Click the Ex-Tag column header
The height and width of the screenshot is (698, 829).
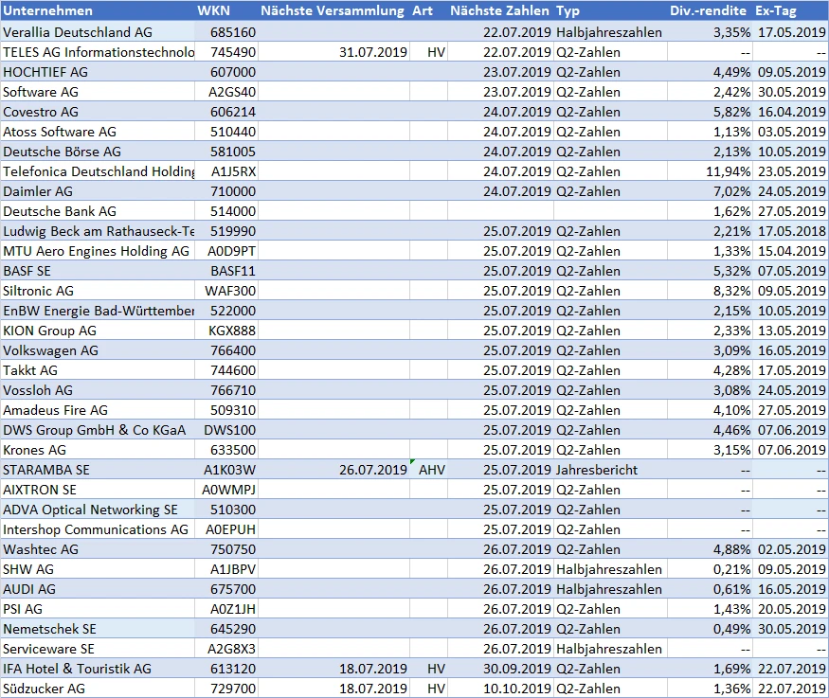click(x=777, y=10)
